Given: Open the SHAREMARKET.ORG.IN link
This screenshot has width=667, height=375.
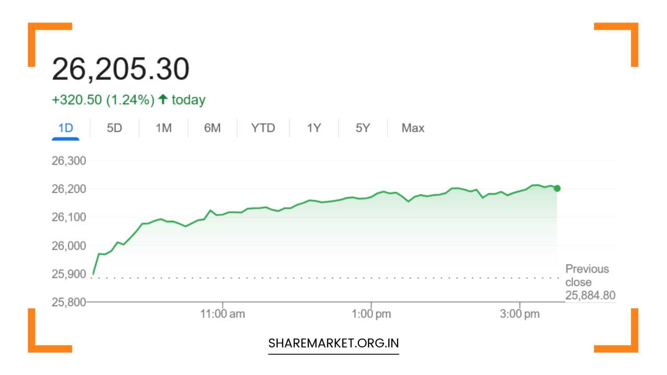Looking at the screenshot, I should coord(333,344).
